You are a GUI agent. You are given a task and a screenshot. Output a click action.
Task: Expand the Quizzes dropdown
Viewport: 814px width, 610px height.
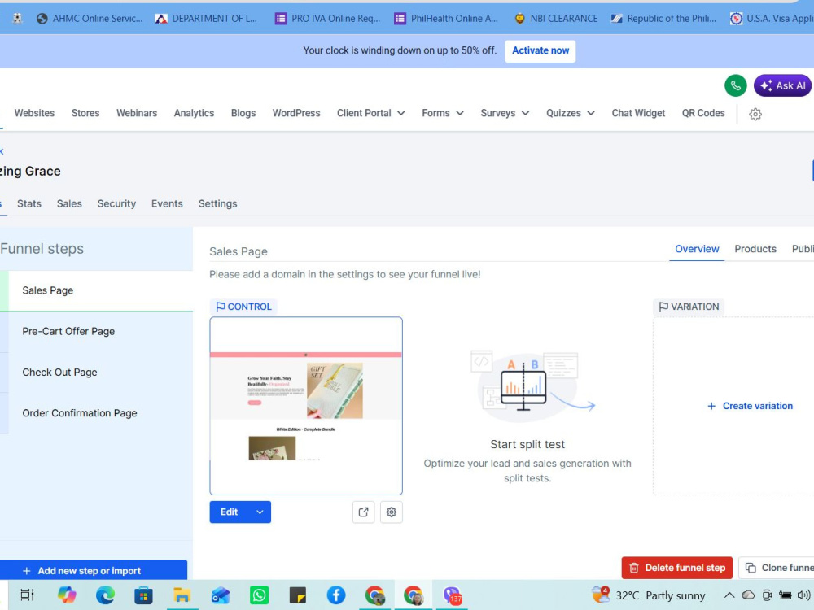click(x=570, y=113)
